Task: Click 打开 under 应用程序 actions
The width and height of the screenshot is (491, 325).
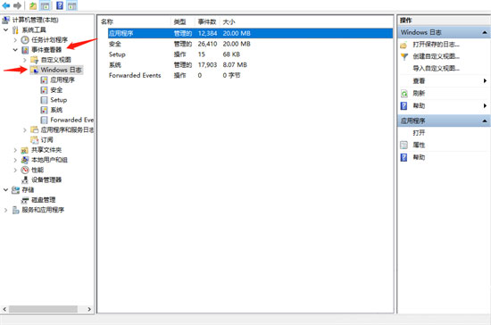Action: pyautogui.click(x=419, y=133)
